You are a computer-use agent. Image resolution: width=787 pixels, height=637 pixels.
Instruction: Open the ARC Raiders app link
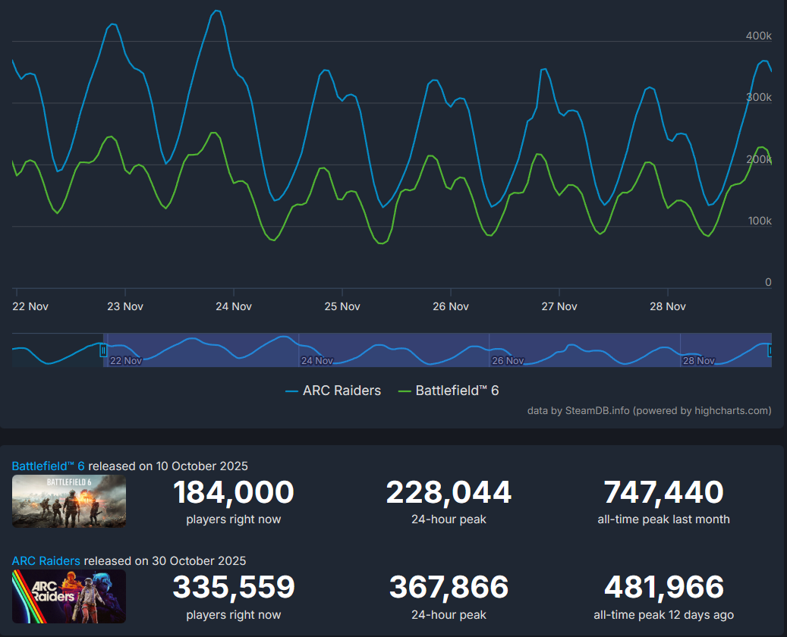46,560
